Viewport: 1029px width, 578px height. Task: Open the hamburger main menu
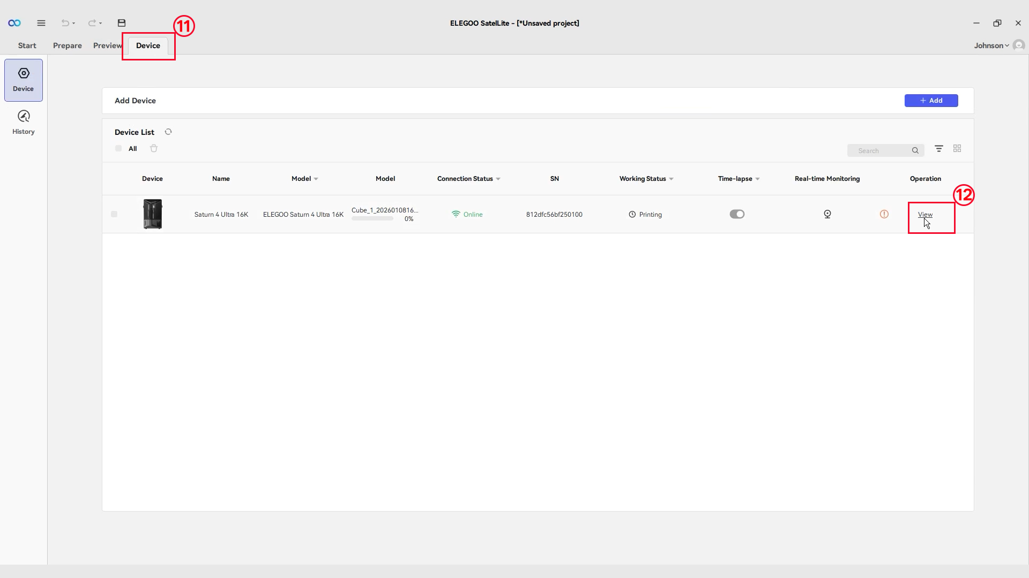[41, 23]
